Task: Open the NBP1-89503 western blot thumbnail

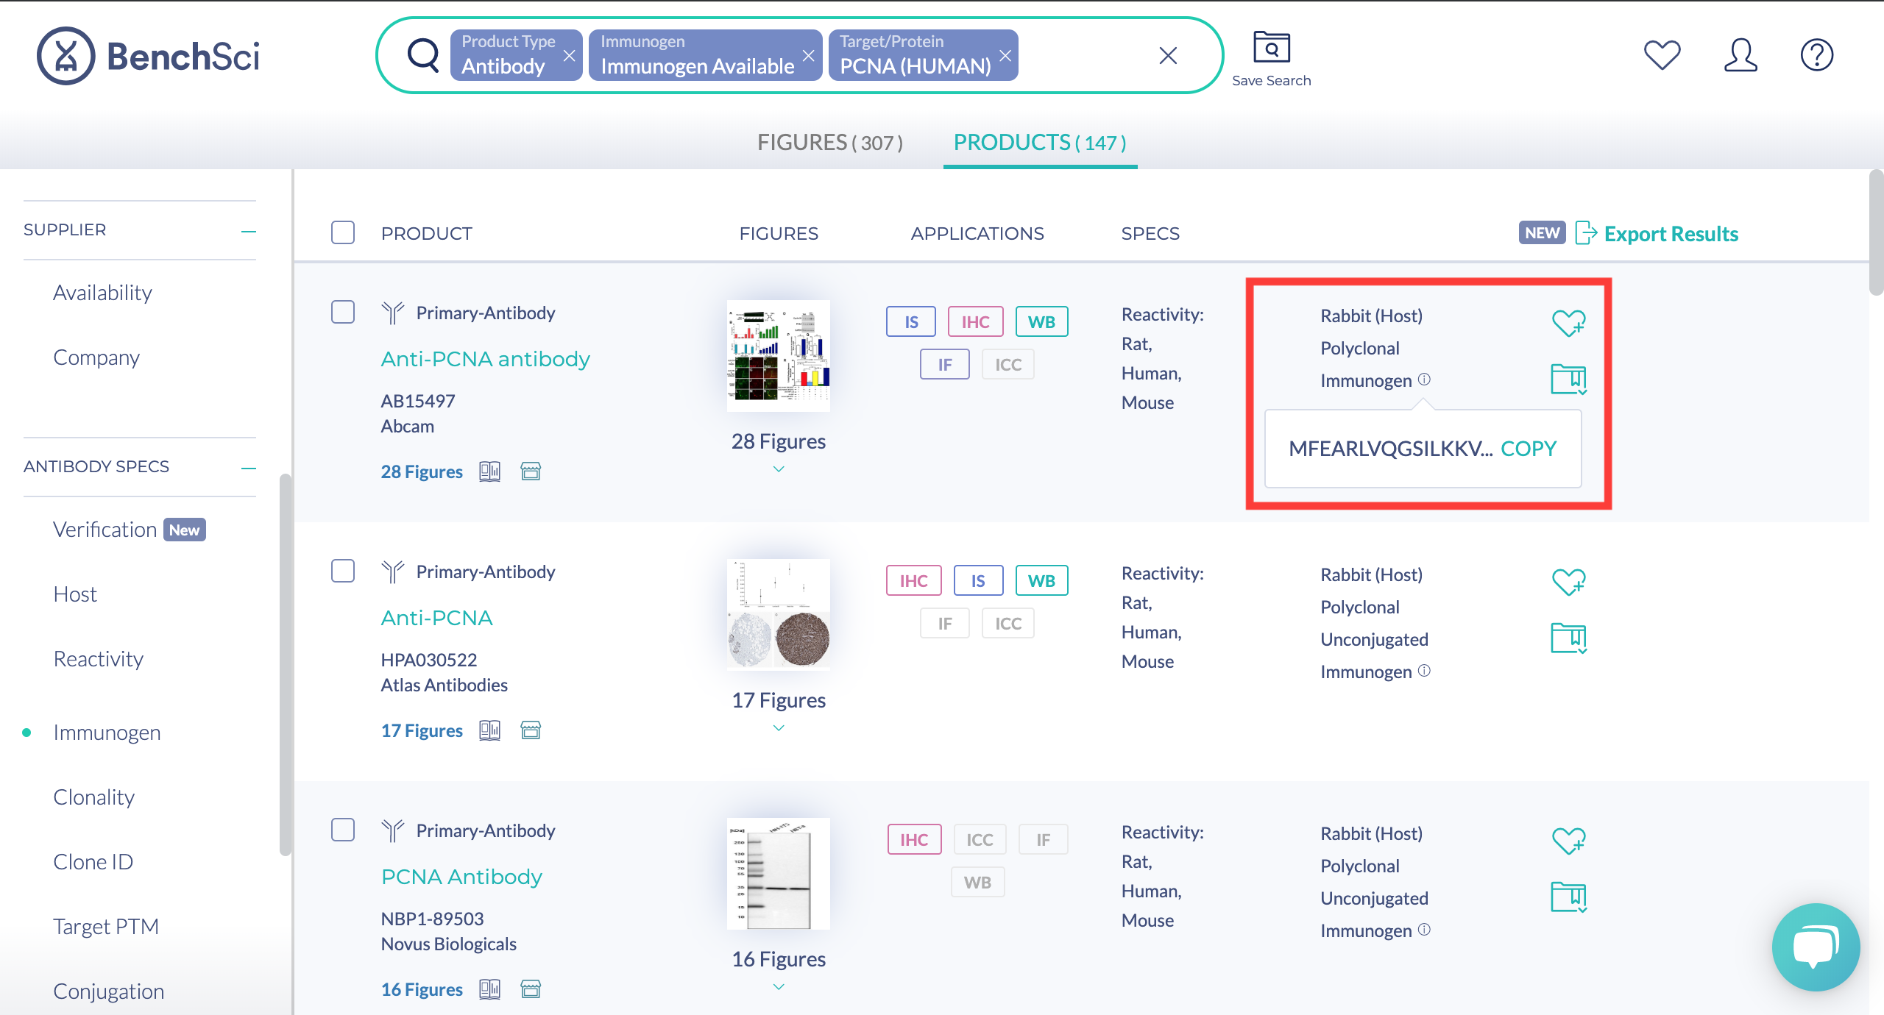Action: point(779,874)
